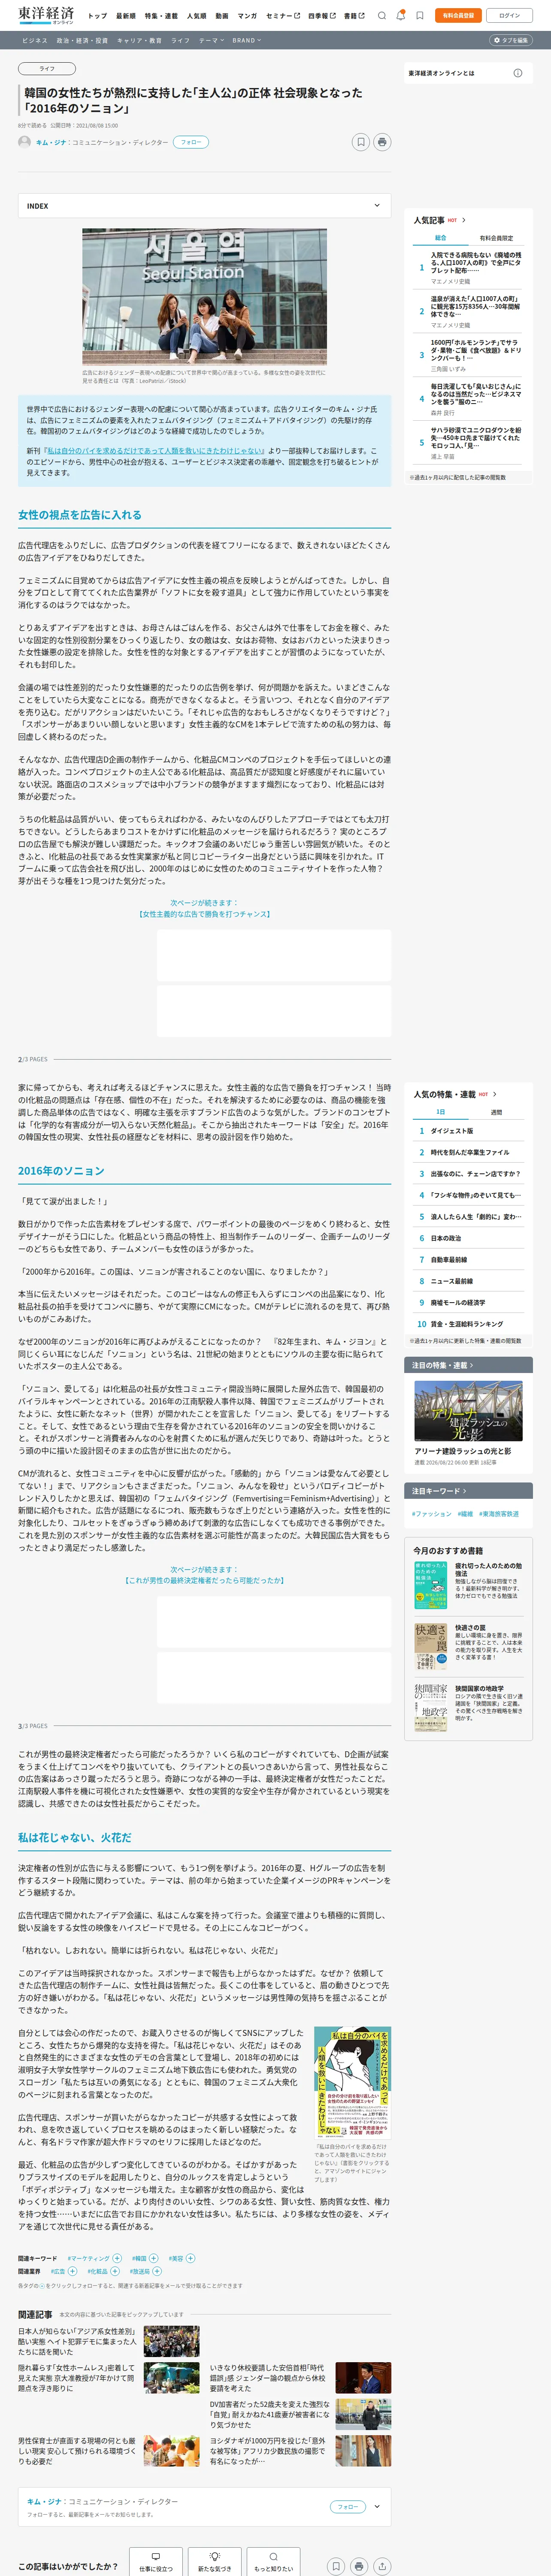Open 人気記事 HOT list via chevron

point(464,220)
